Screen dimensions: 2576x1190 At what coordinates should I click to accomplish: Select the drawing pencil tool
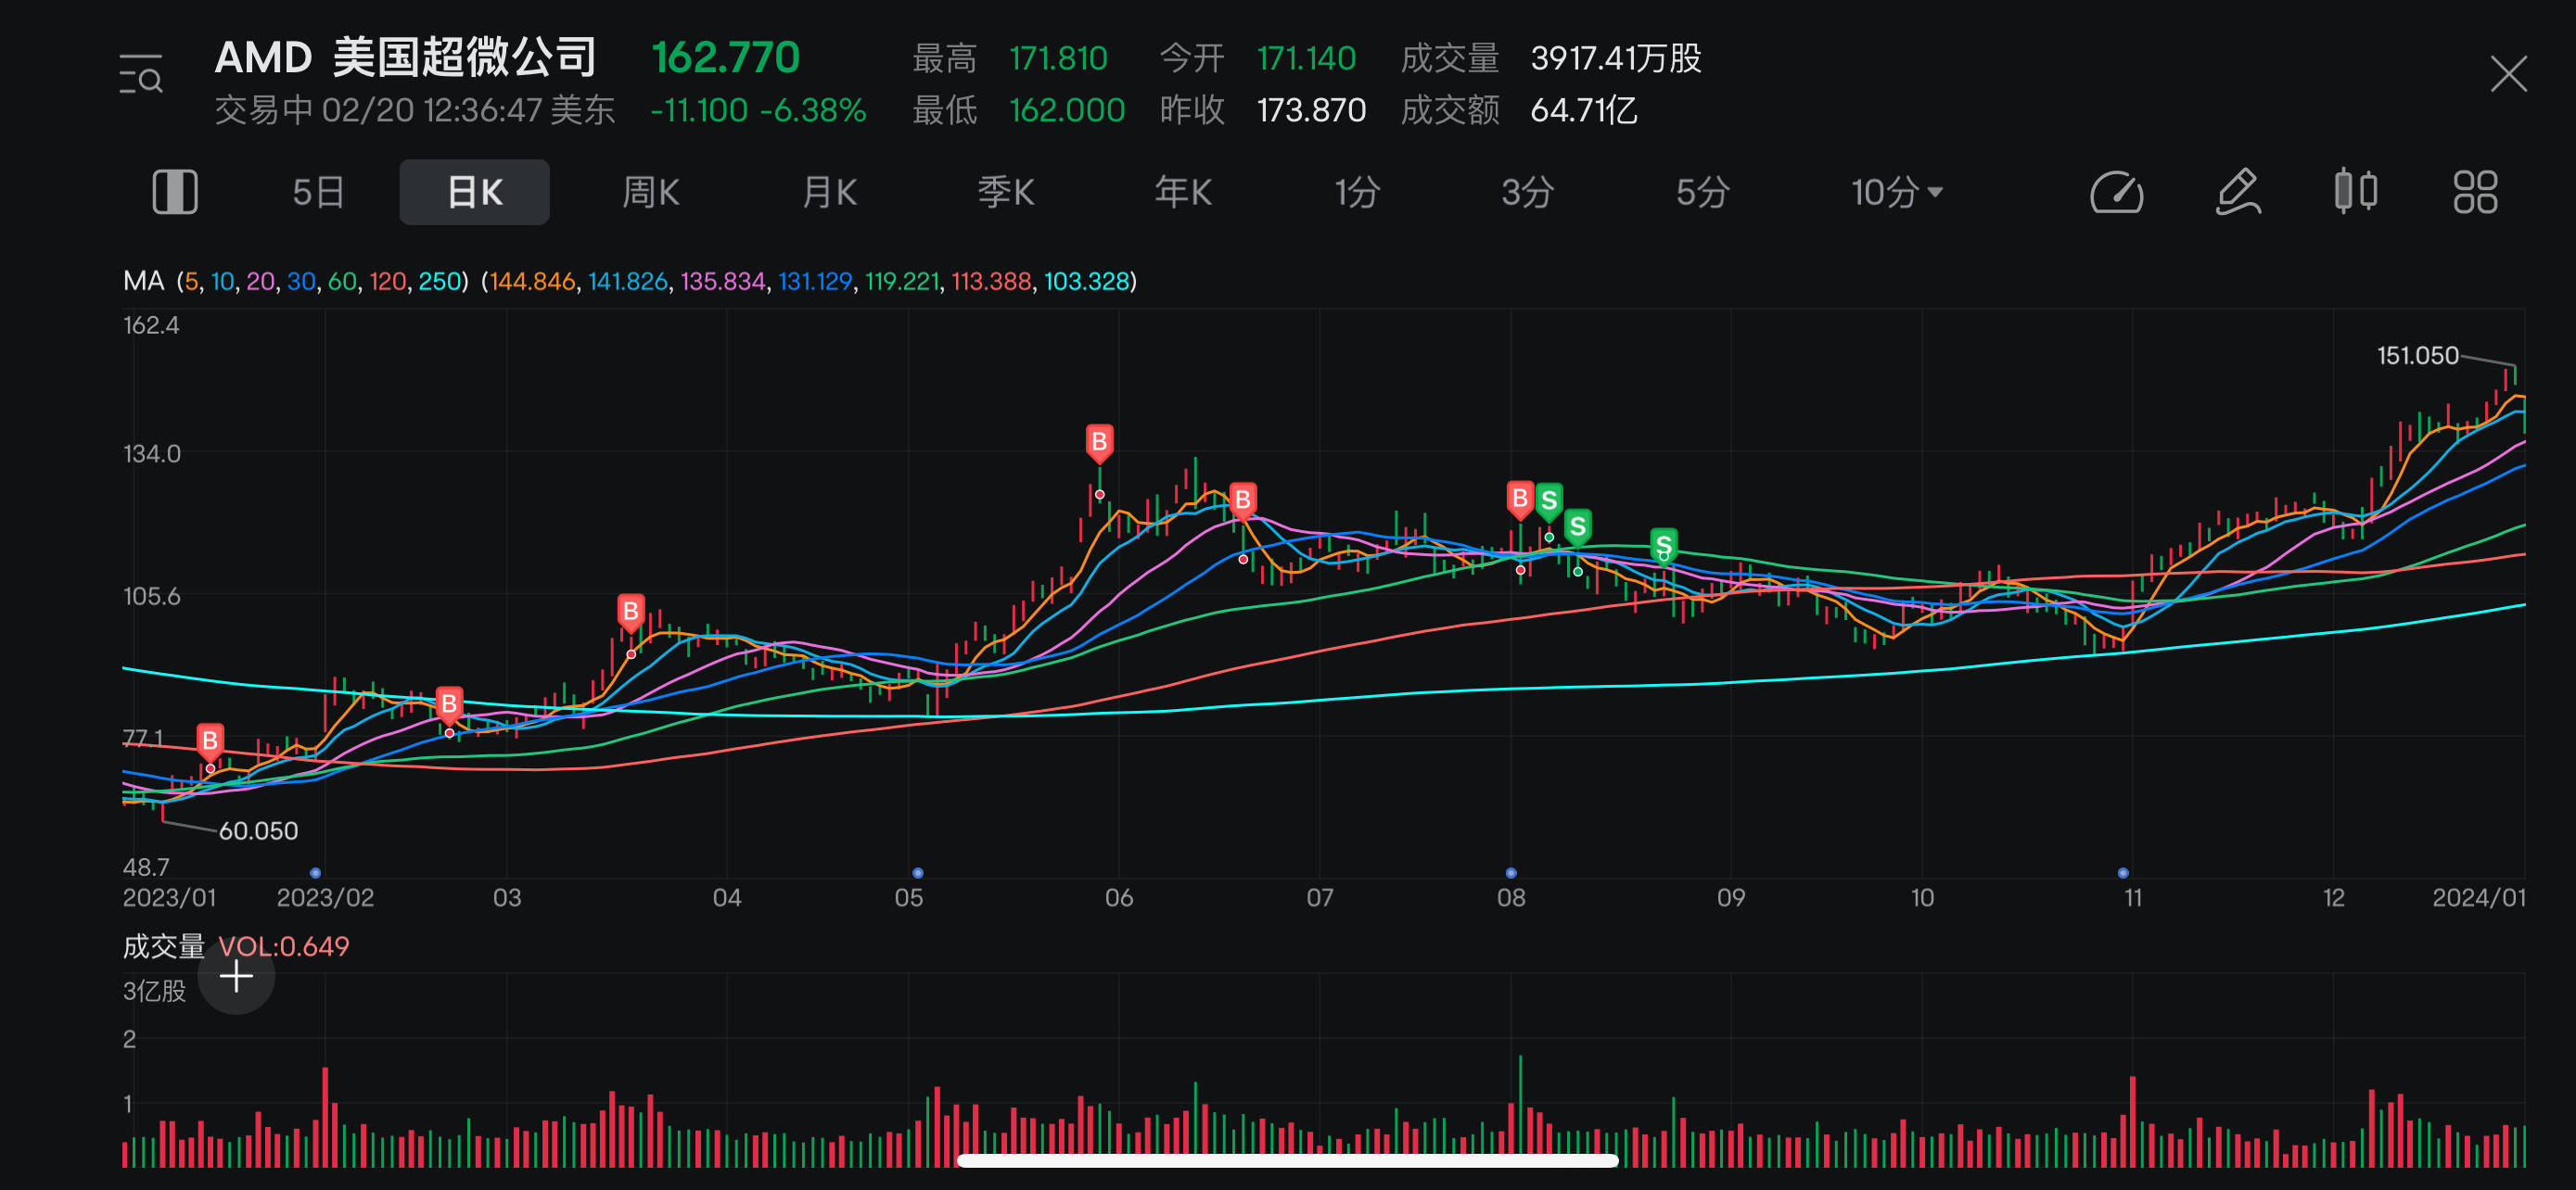tap(2237, 192)
